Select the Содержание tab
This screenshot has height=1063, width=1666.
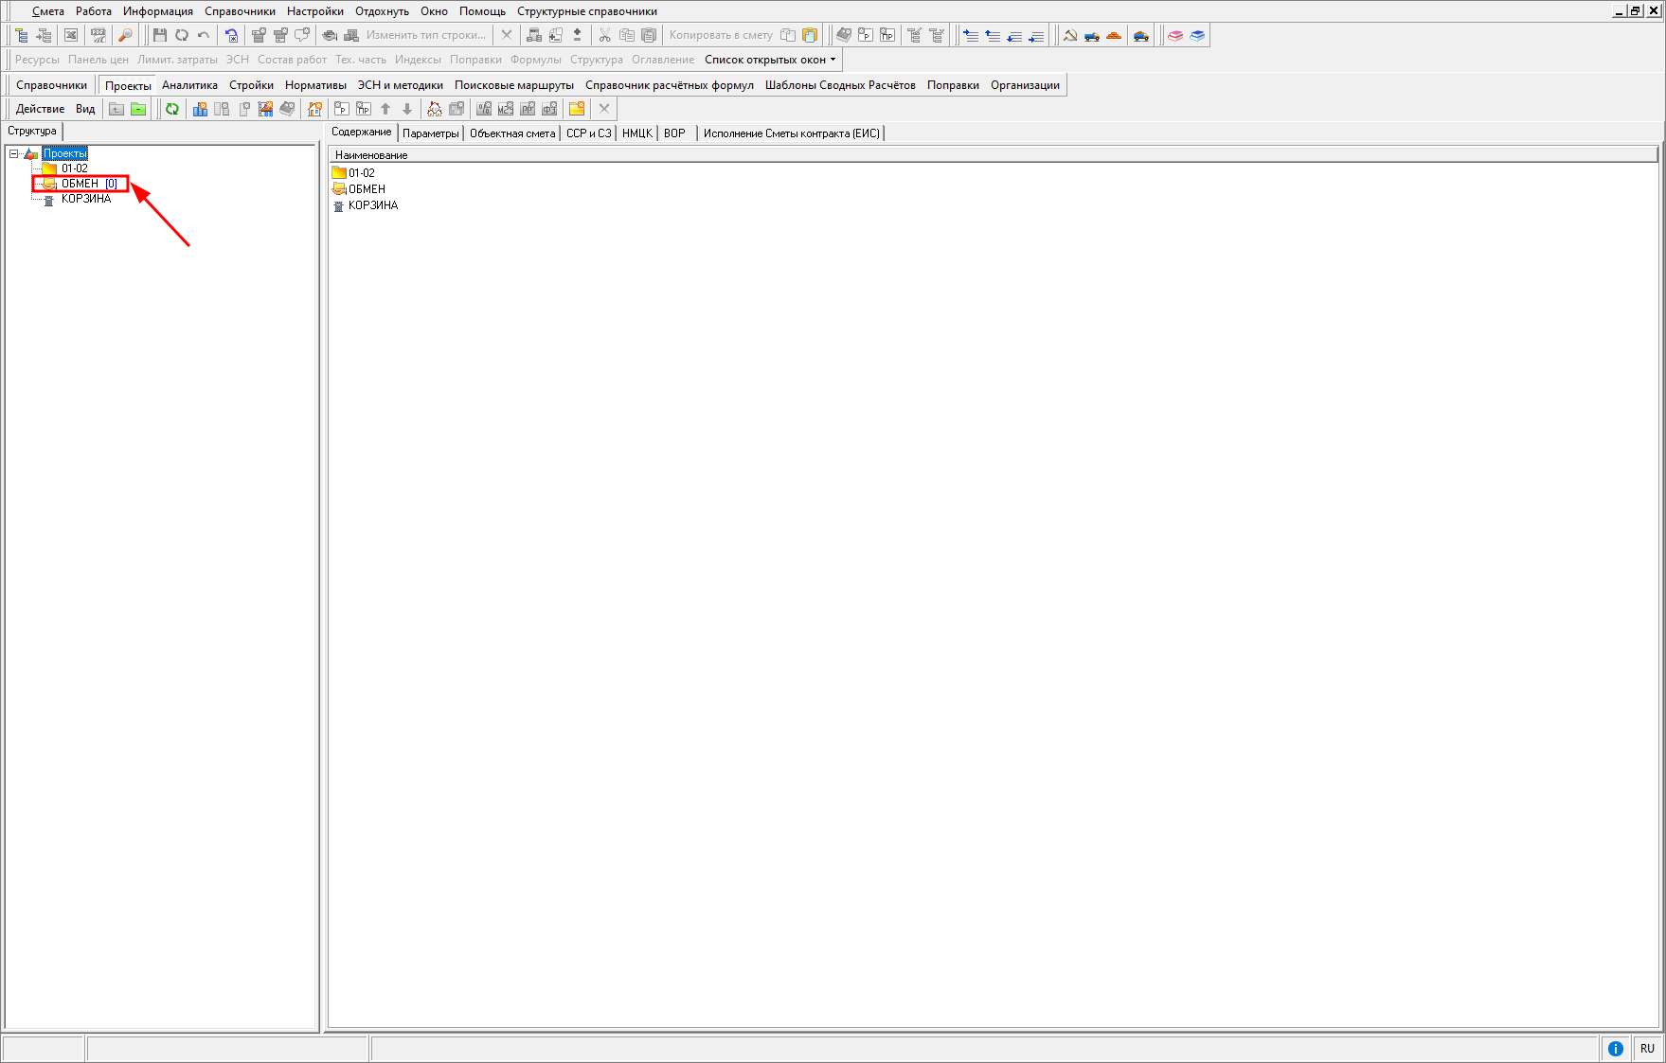point(362,133)
